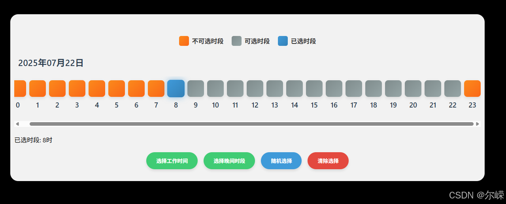The width and height of the screenshot is (506, 204).
Task: Click the 不可选时段 legend label
Action: click(208, 41)
